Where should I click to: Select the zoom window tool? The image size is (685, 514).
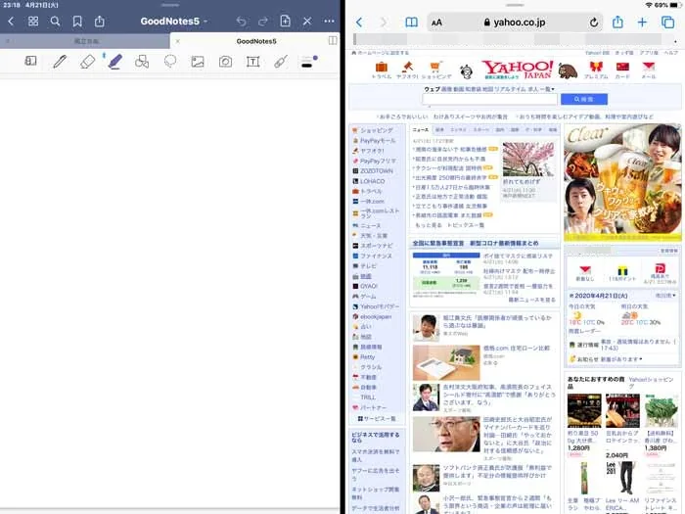[30, 61]
